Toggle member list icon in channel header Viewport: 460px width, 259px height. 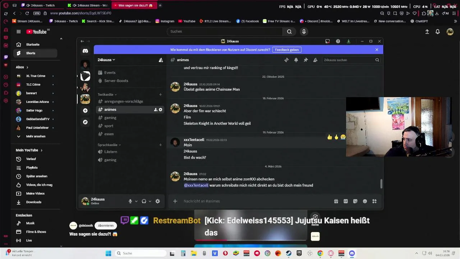(315, 60)
